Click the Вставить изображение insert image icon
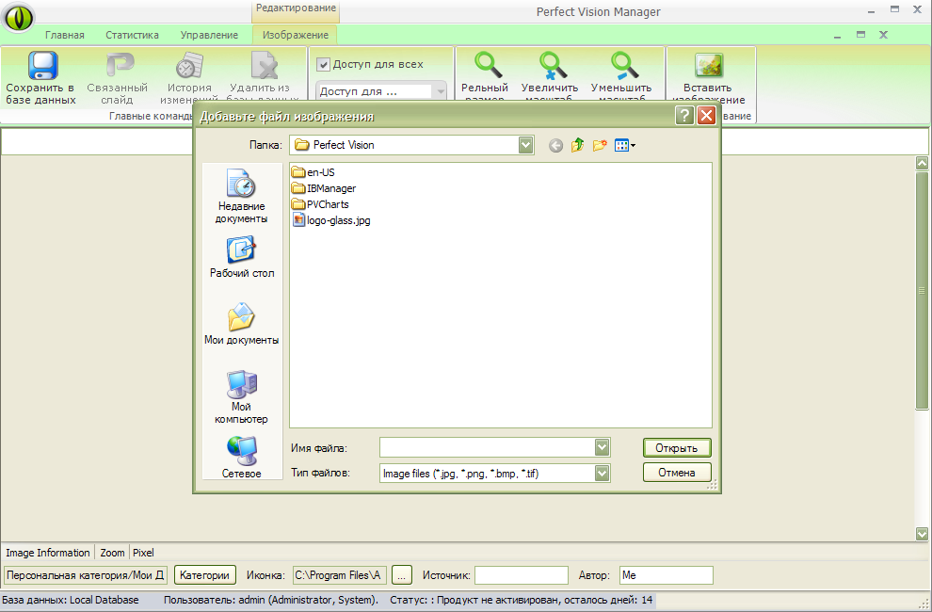 click(709, 65)
